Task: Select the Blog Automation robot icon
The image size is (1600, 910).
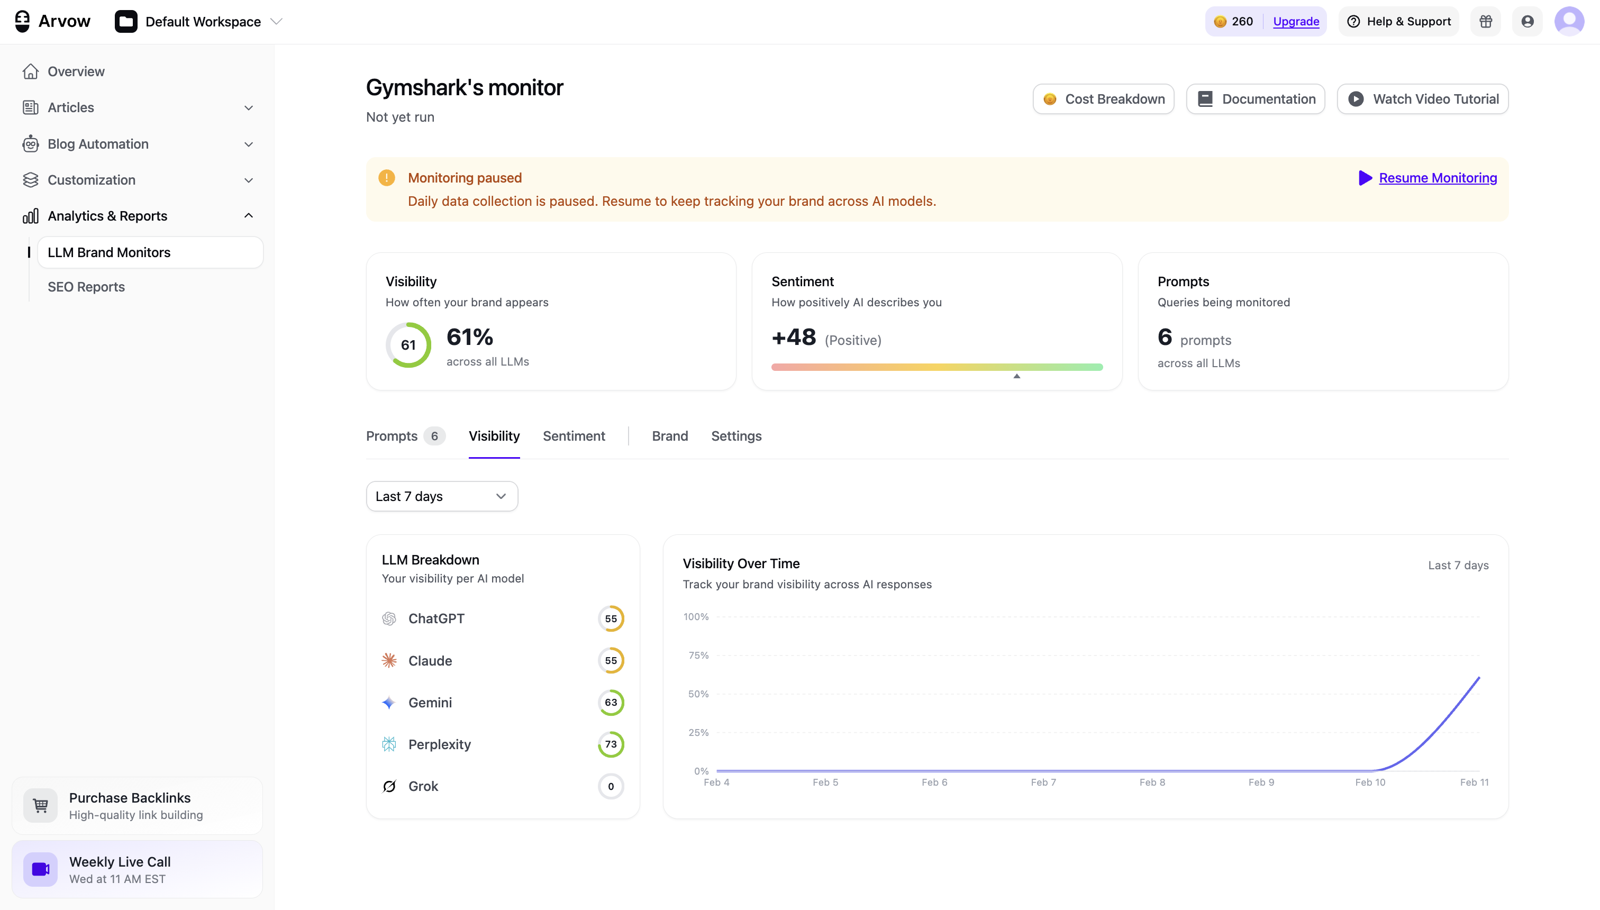Action: (31, 143)
